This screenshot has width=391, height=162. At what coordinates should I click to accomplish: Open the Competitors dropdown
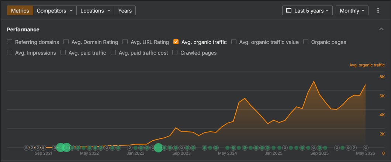click(55, 10)
